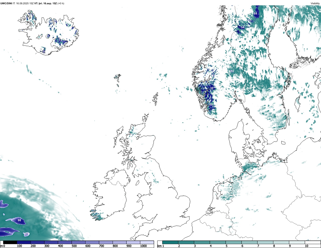The height and width of the screenshot is (248, 321).
Task: Click the Visibility title in the corner
Action: [315, 4]
